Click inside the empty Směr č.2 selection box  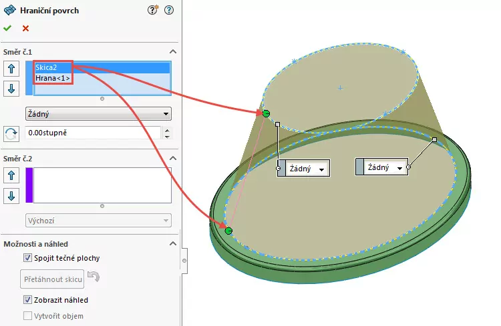pyautogui.click(x=102, y=185)
